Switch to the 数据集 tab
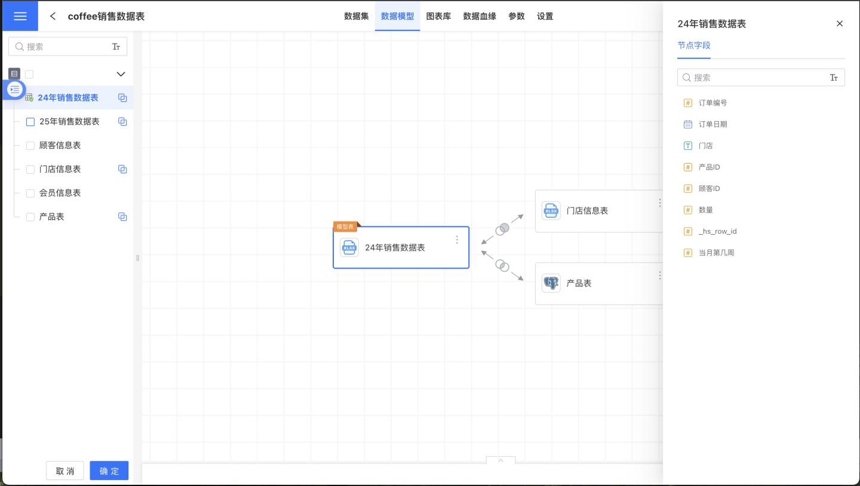 pos(357,16)
